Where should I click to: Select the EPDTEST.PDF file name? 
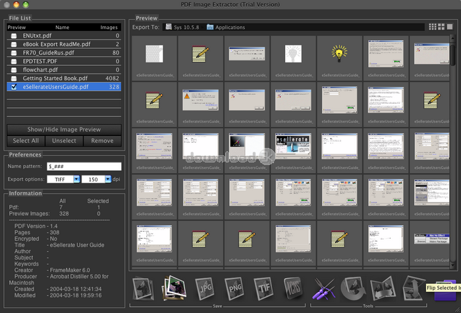[x=40, y=61]
